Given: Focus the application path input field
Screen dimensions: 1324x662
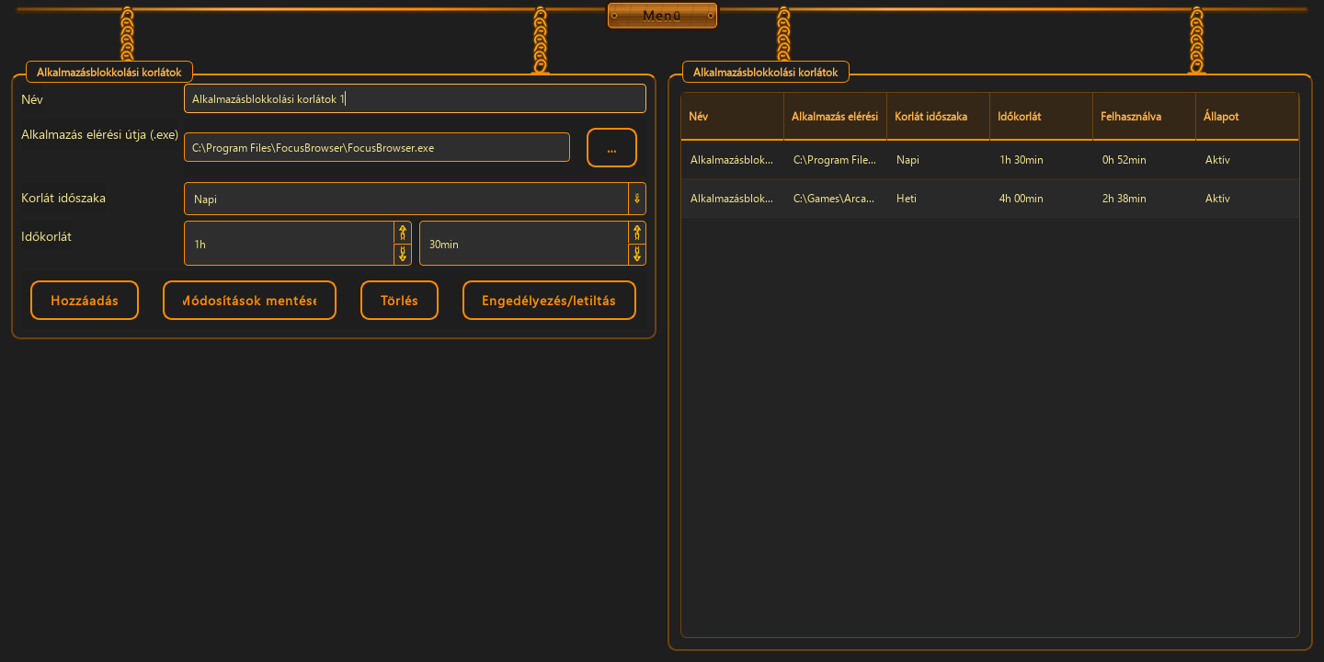Looking at the screenshot, I should (x=377, y=147).
